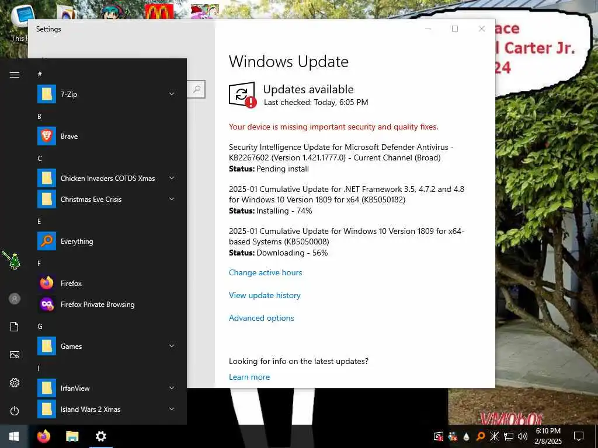Open the Action Center notifications icon
The height and width of the screenshot is (448, 598).
coord(579,436)
